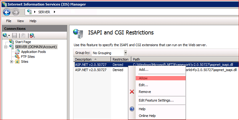Click the IIS Manager title bar icon
This screenshot has width=239, height=120.
coord(4,4)
